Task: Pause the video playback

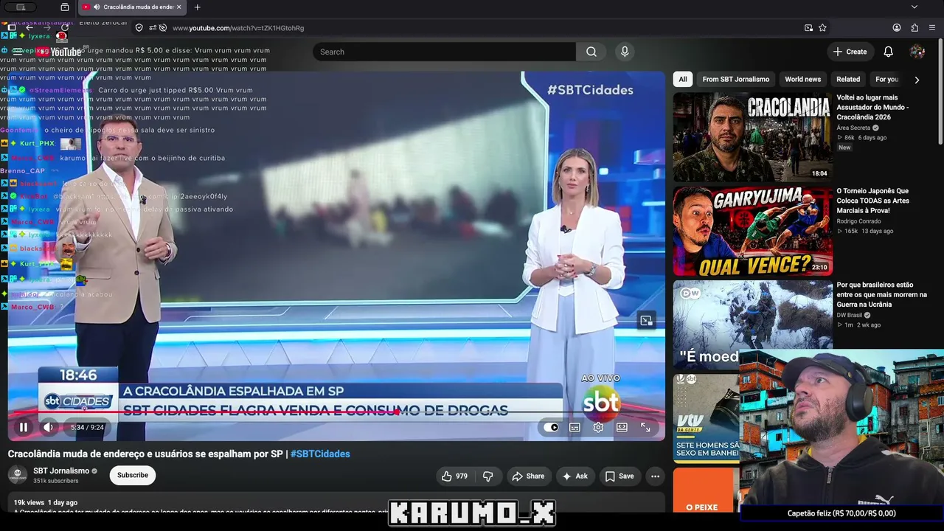Action: point(24,427)
